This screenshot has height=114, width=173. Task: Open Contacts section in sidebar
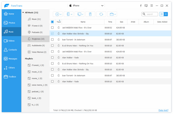[x=12, y=49]
